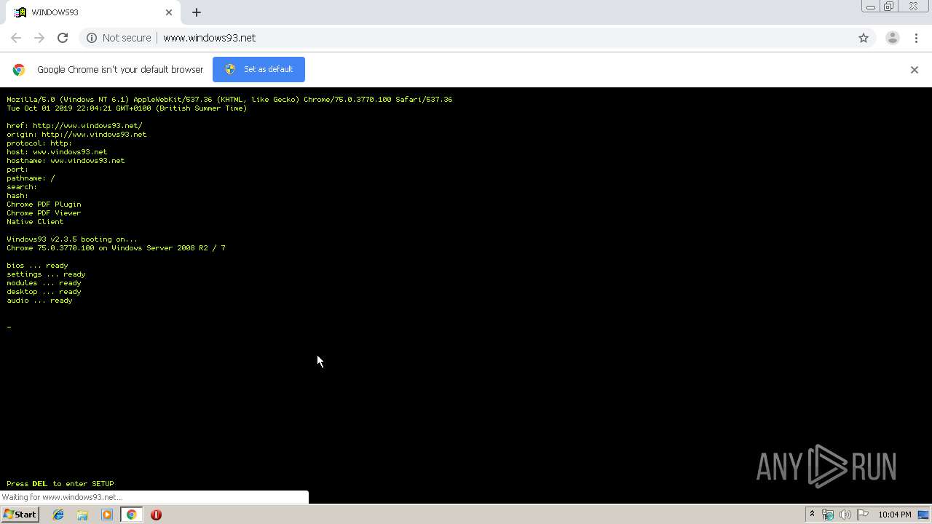Image resolution: width=932 pixels, height=524 pixels.
Task: Launch Internet Explorer from the taskbar
Action: [x=58, y=515]
